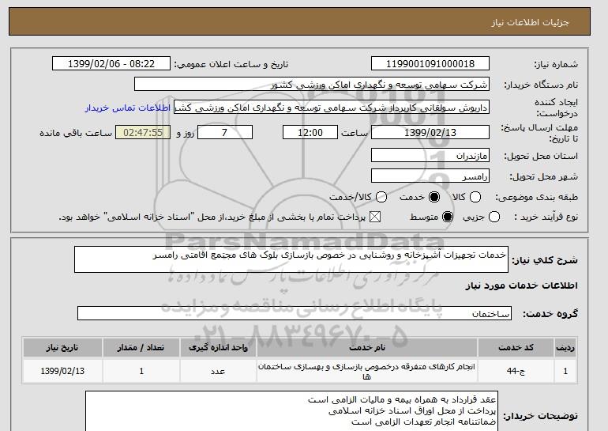Screen dimensions: 608x431
Task: Click the توضیحات خریدار text area
Action: [x=291, y=410]
